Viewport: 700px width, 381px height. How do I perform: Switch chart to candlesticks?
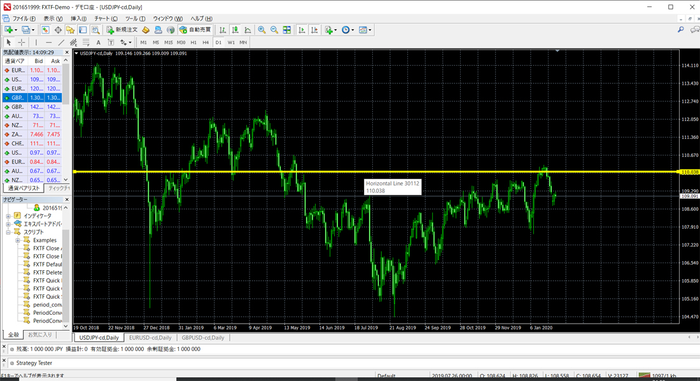coord(235,30)
